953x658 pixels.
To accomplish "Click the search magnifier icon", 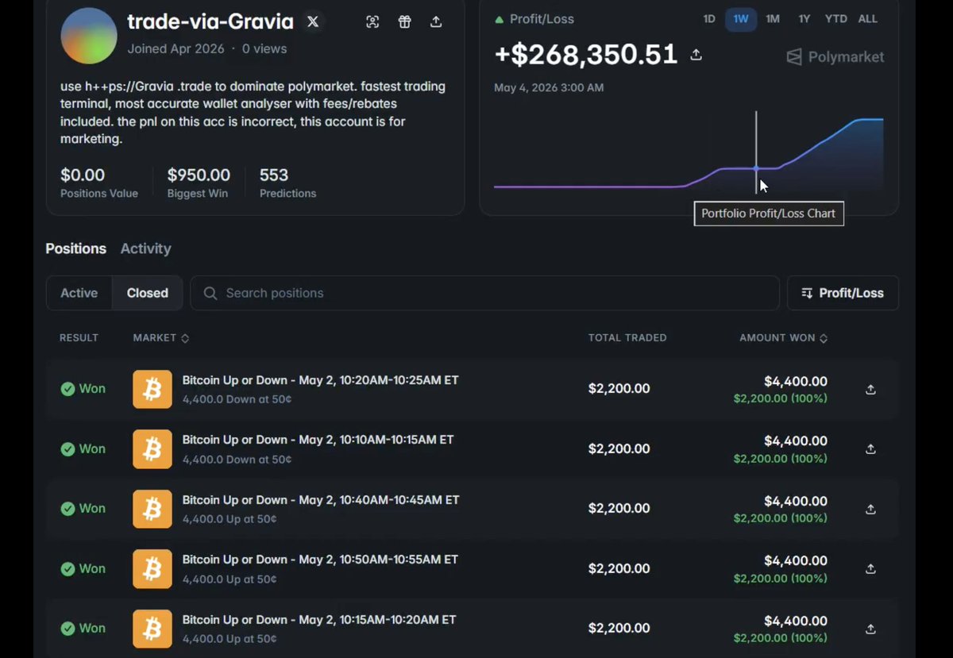I will [x=210, y=293].
